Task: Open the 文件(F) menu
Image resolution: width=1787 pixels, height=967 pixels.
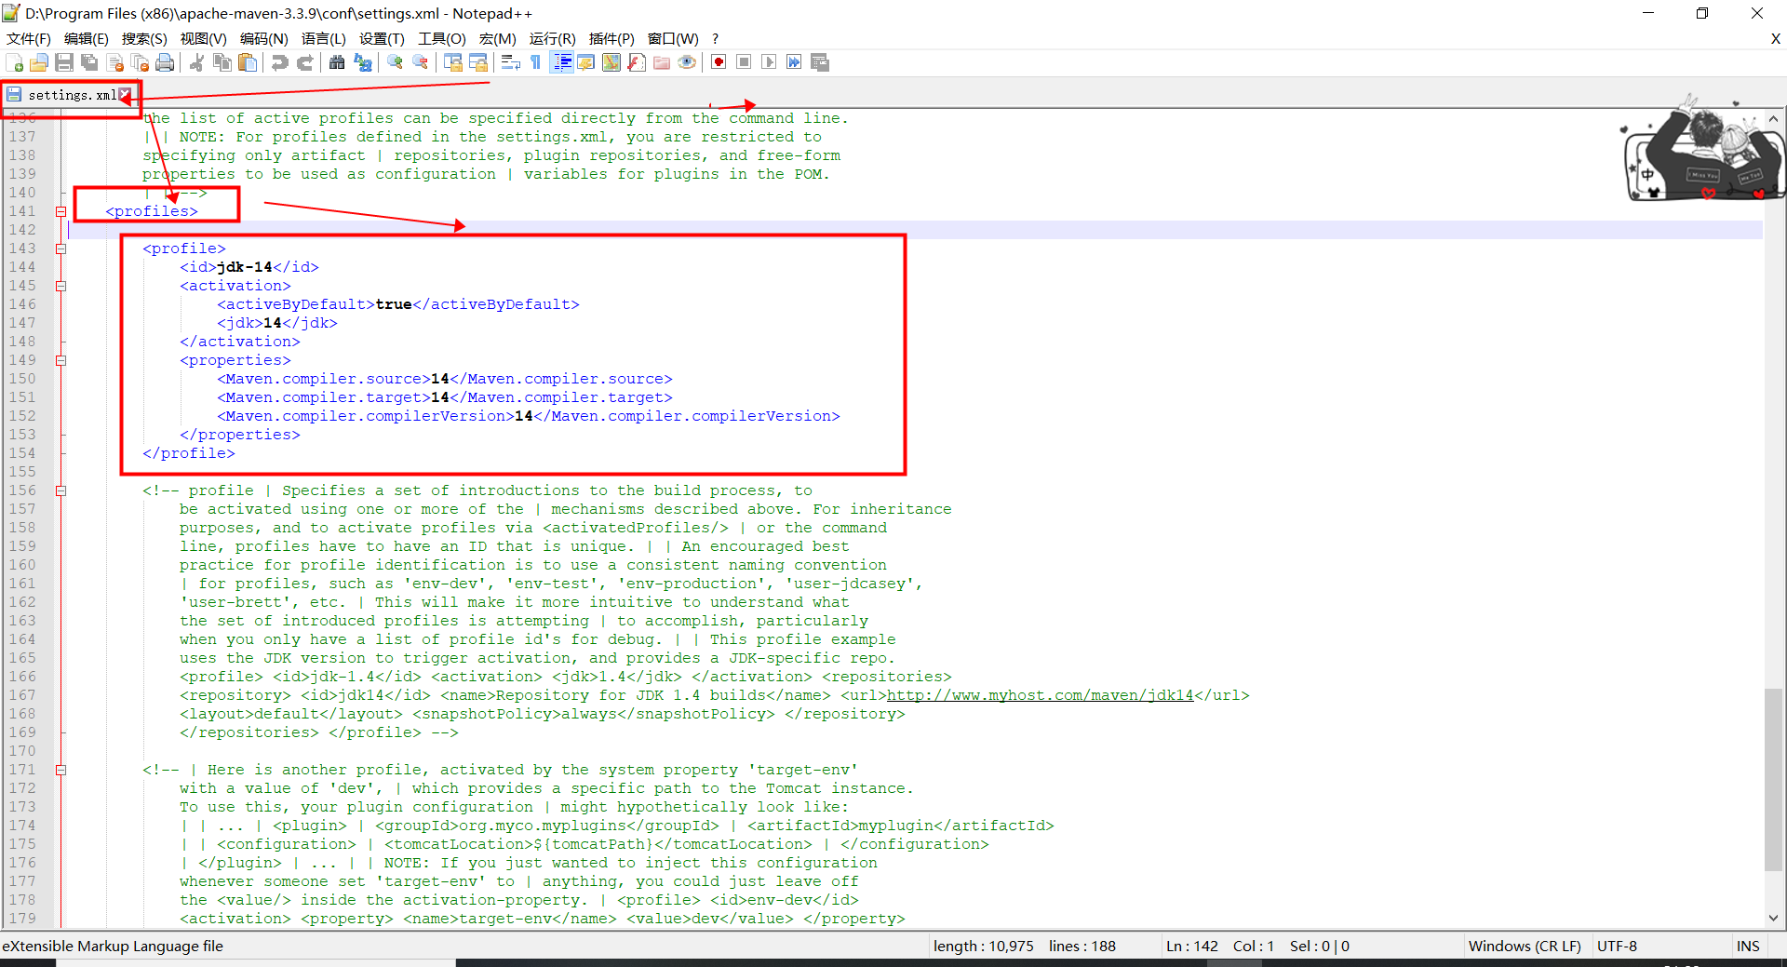Action: pyautogui.click(x=29, y=38)
